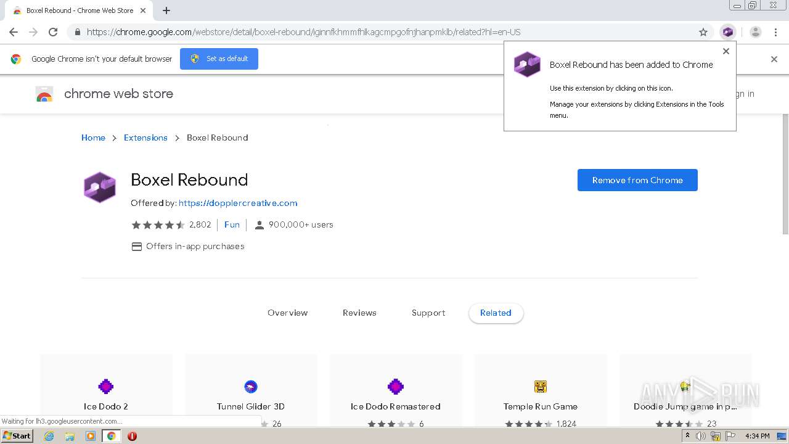Open the Doodle Jump game extension card
The height and width of the screenshot is (444, 789).
point(685,392)
